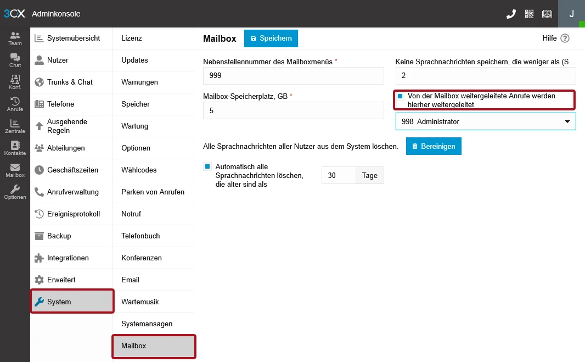Screen dimensions: 585x362
Task: Click the Mailbox-Speicherplatz GB input field
Action: pos(293,110)
